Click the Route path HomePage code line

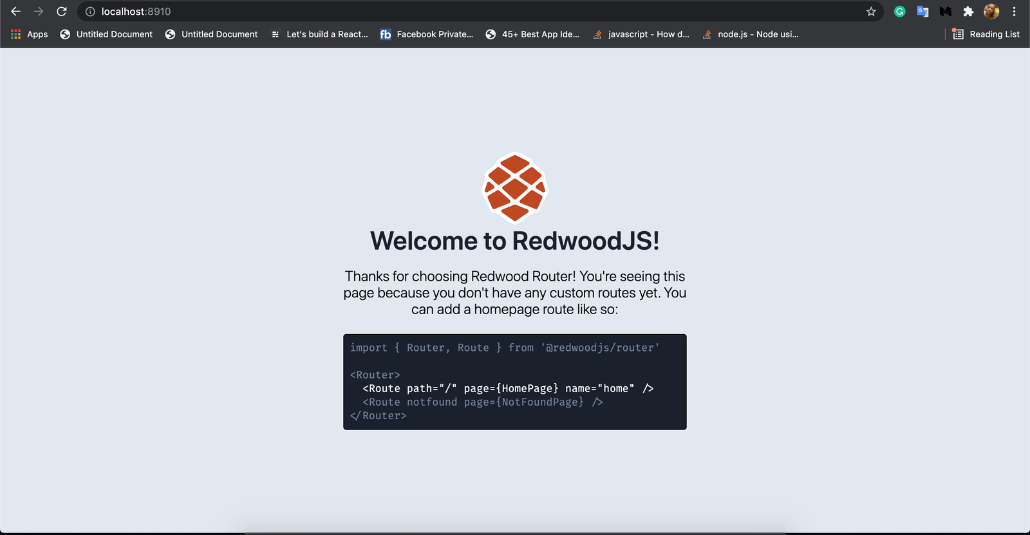pos(508,388)
